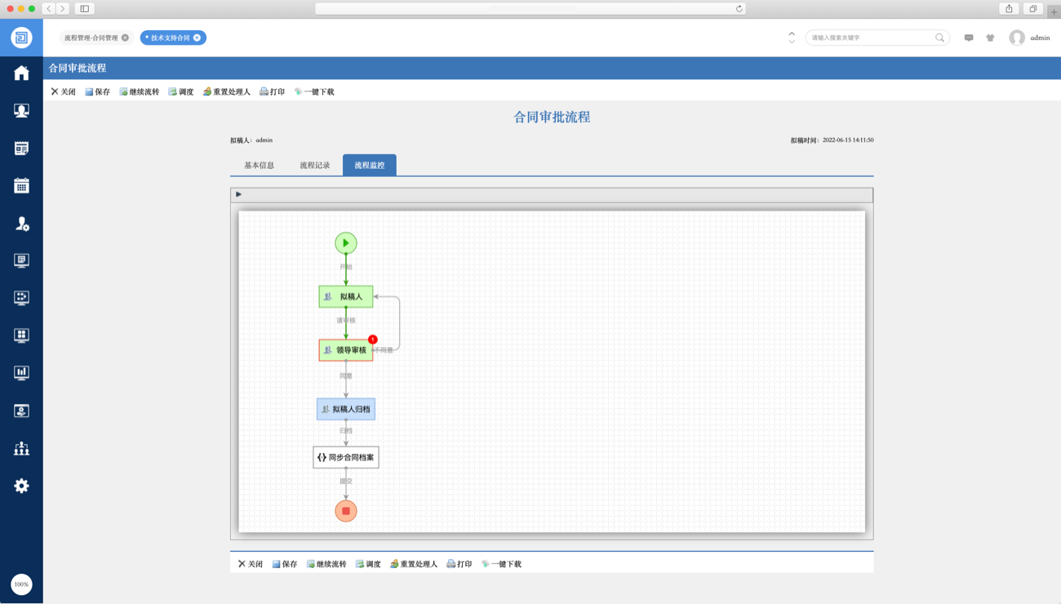
Task: Expand the flowchart panel play arrow
Action: tap(238, 194)
